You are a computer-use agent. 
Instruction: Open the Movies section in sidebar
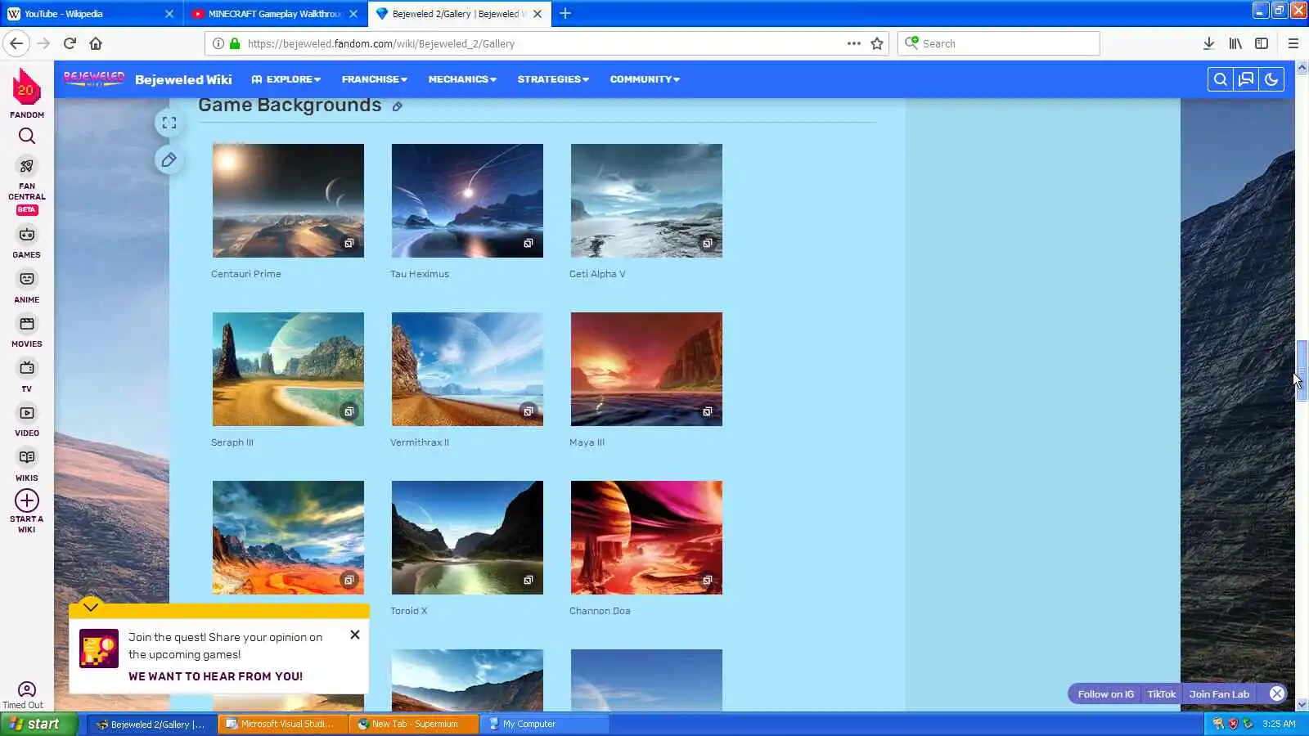tap(27, 331)
